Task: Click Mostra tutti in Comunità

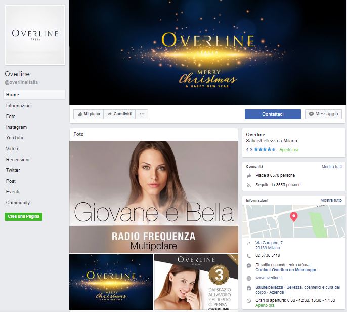Action: pyautogui.click(x=331, y=167)
